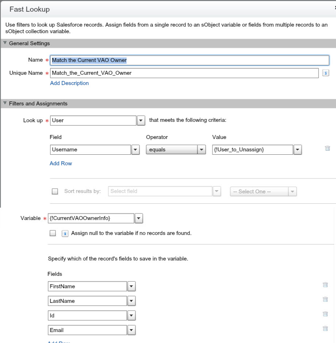Open the User_to_Unassign value dropdown
The height and width of the screenshot is (343, 336).
(x=297, y=150)
